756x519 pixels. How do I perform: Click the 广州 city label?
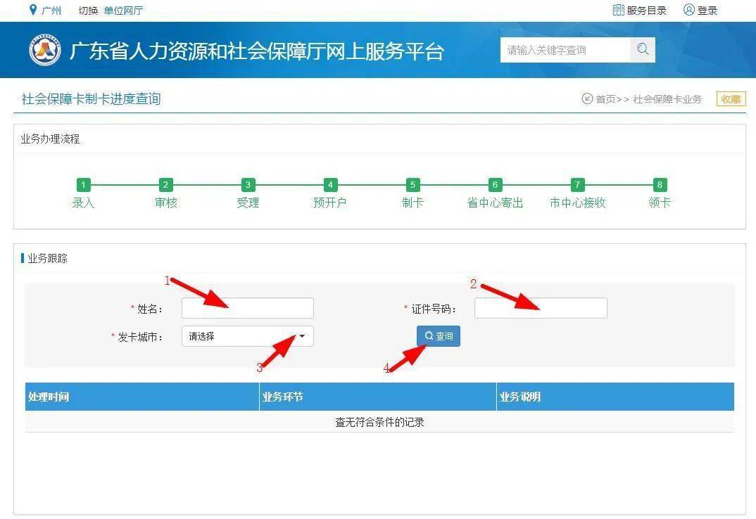(x=51, y=11)
